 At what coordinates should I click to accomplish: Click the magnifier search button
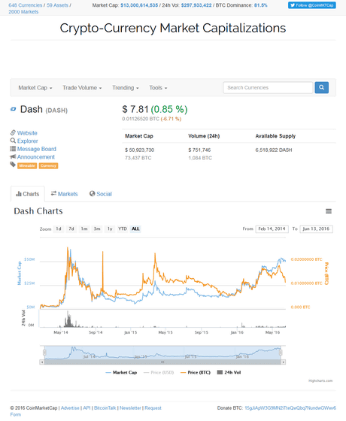[x=322, y=87]
